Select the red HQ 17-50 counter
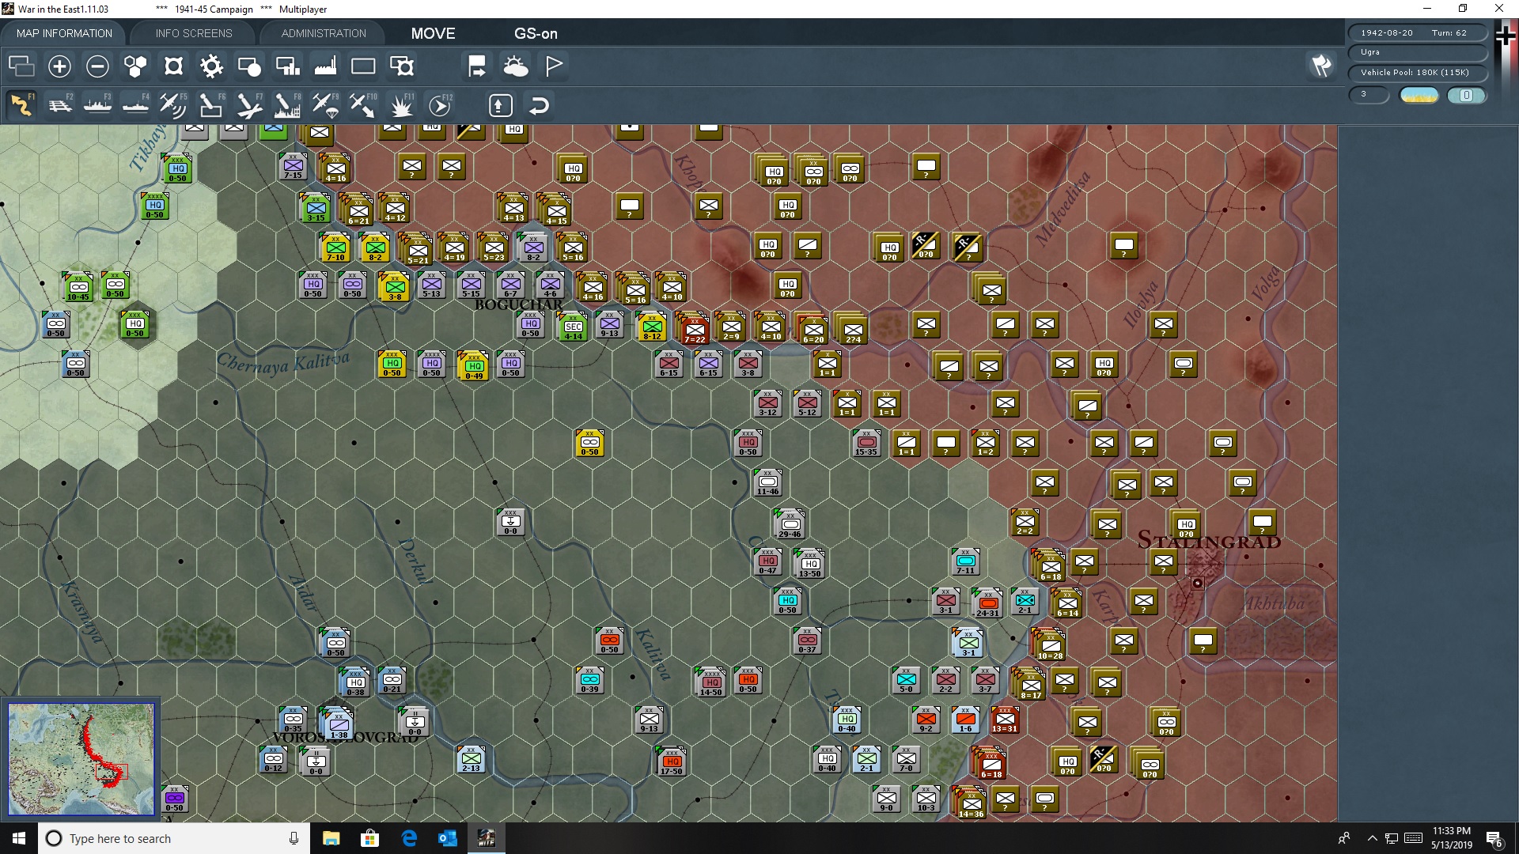The height and width of the screenshot is (854, 1519). 671,762
